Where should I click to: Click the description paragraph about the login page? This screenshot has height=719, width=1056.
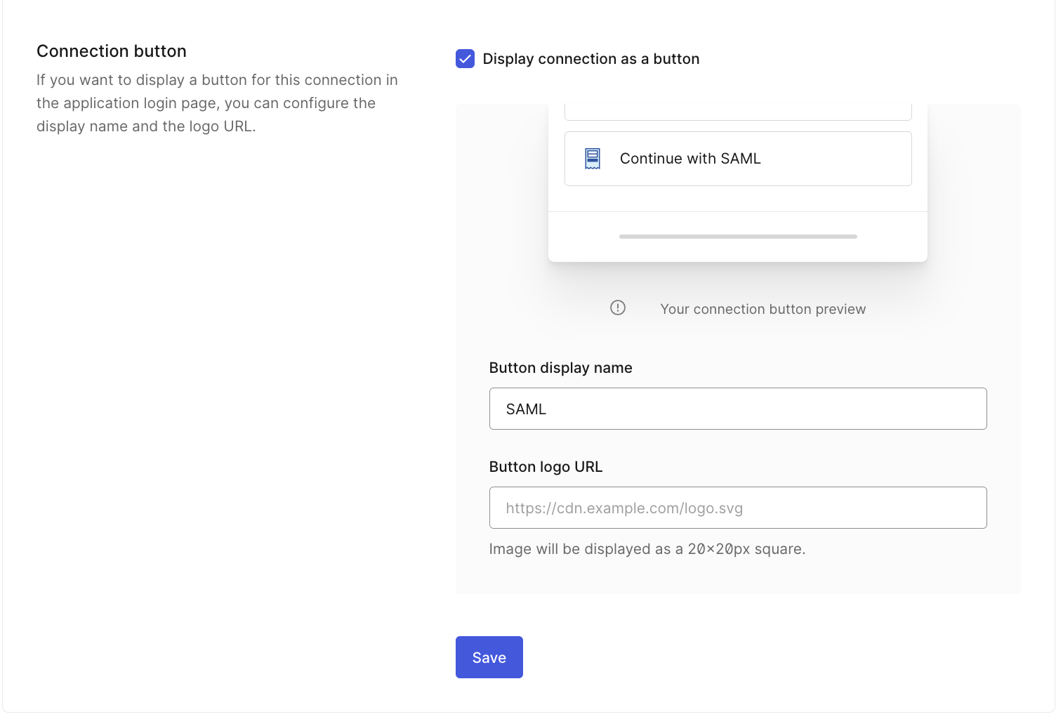click(218, 103)
